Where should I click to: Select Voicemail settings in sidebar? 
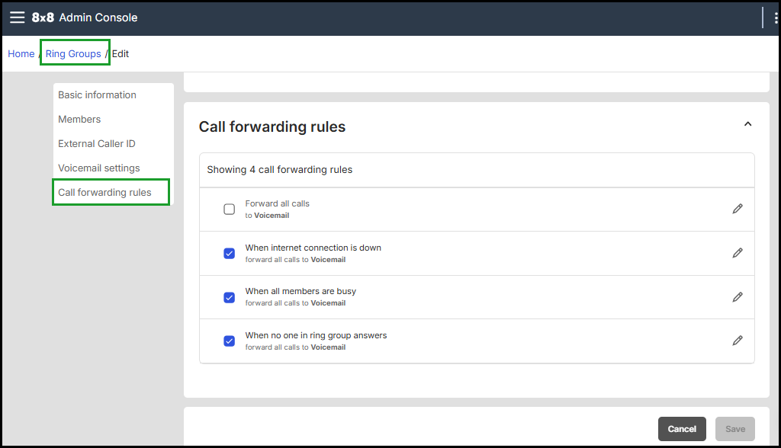98,168
